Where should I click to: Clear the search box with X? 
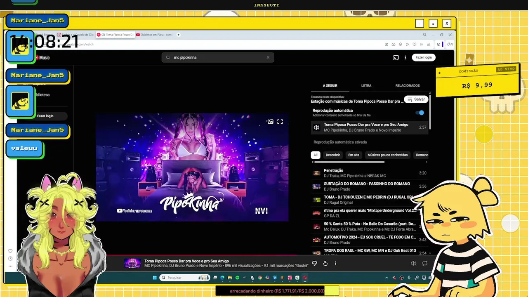[x=268, y=57]
